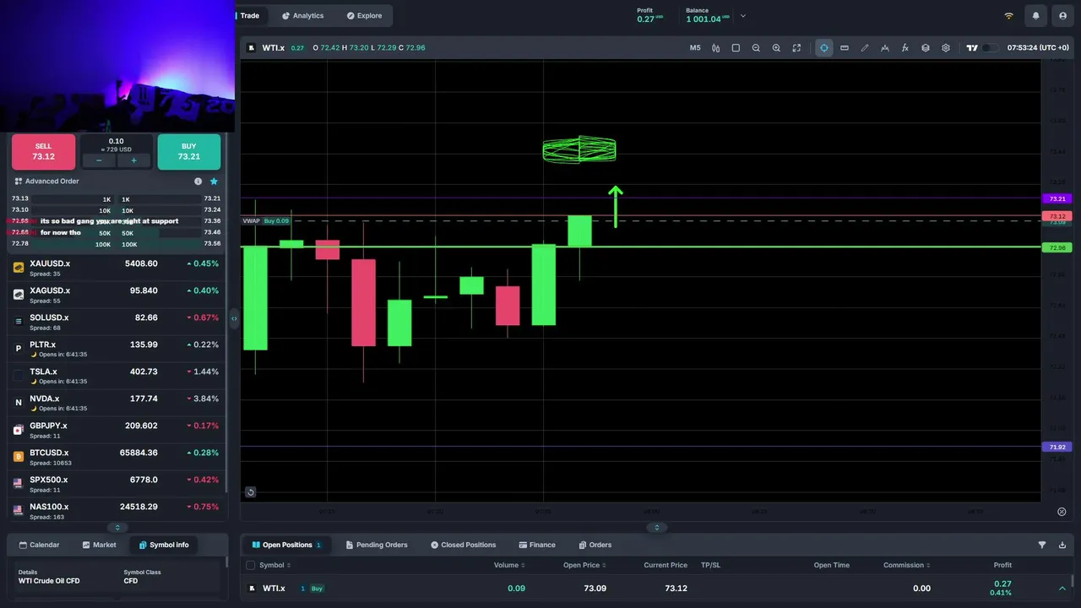This screenshot has width=1081, height=608.
Task: Open the user account profile
Action: click(1062, 16)
